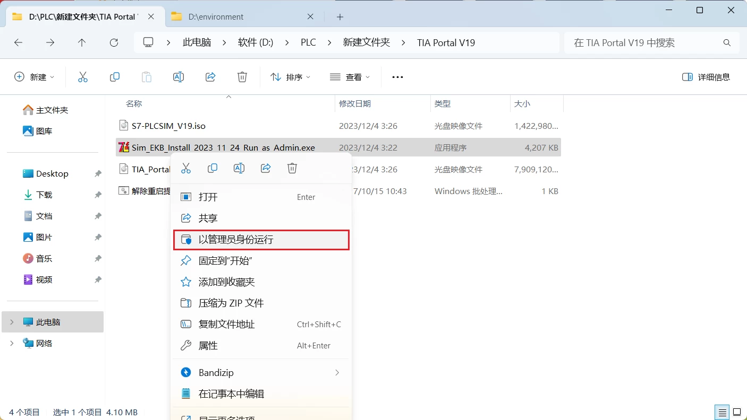Viewport: 747px width, 420px height.
Task: Add a new tab
Action: [x=340, y=16]
